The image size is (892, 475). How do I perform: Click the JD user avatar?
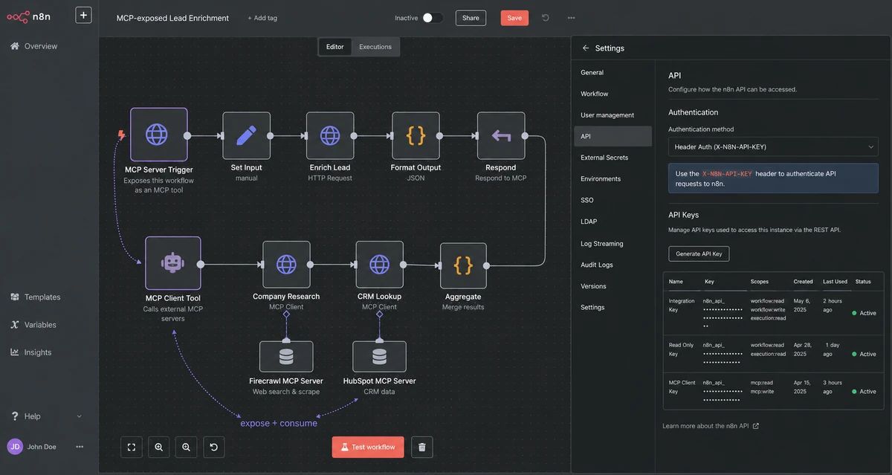click(15, 447)
